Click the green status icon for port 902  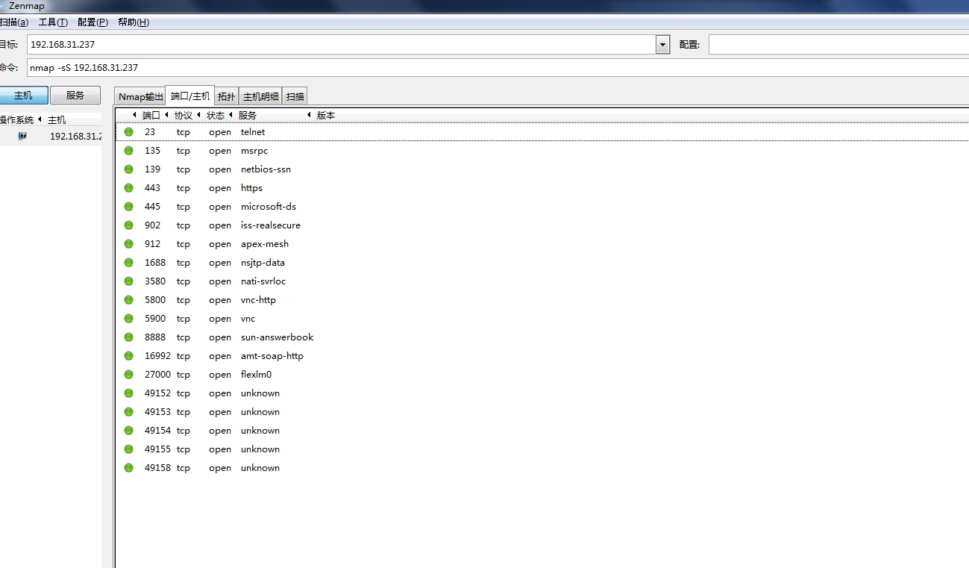129,225
